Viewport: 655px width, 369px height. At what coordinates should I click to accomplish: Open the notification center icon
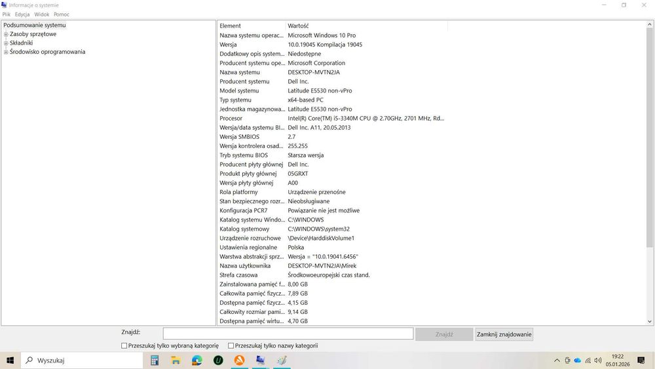[641, 360]
